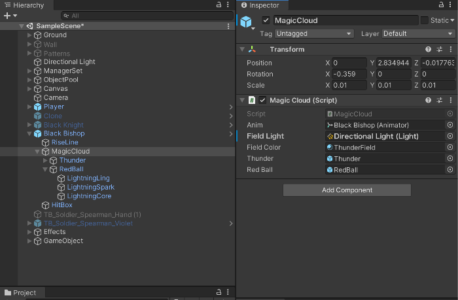Open Black Knight prefab arrow

[231, 125]
